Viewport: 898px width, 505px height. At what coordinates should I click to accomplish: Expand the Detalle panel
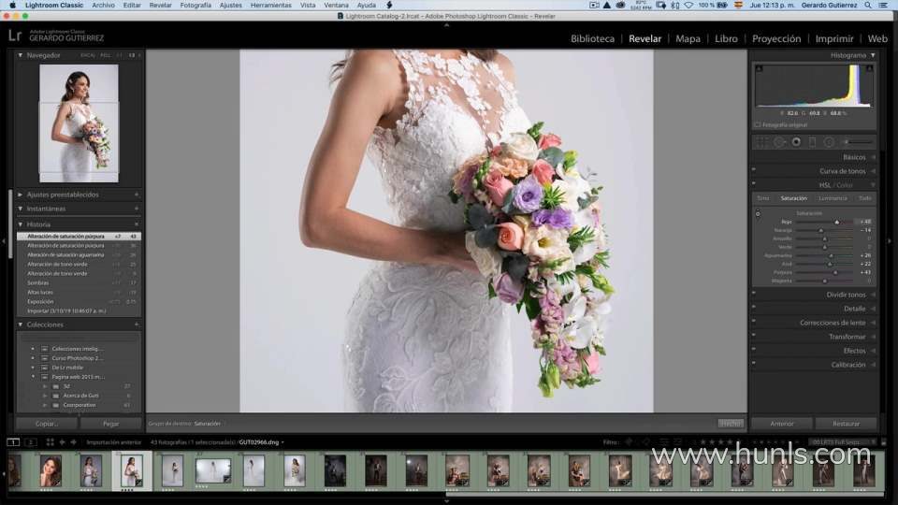point(854,309)
